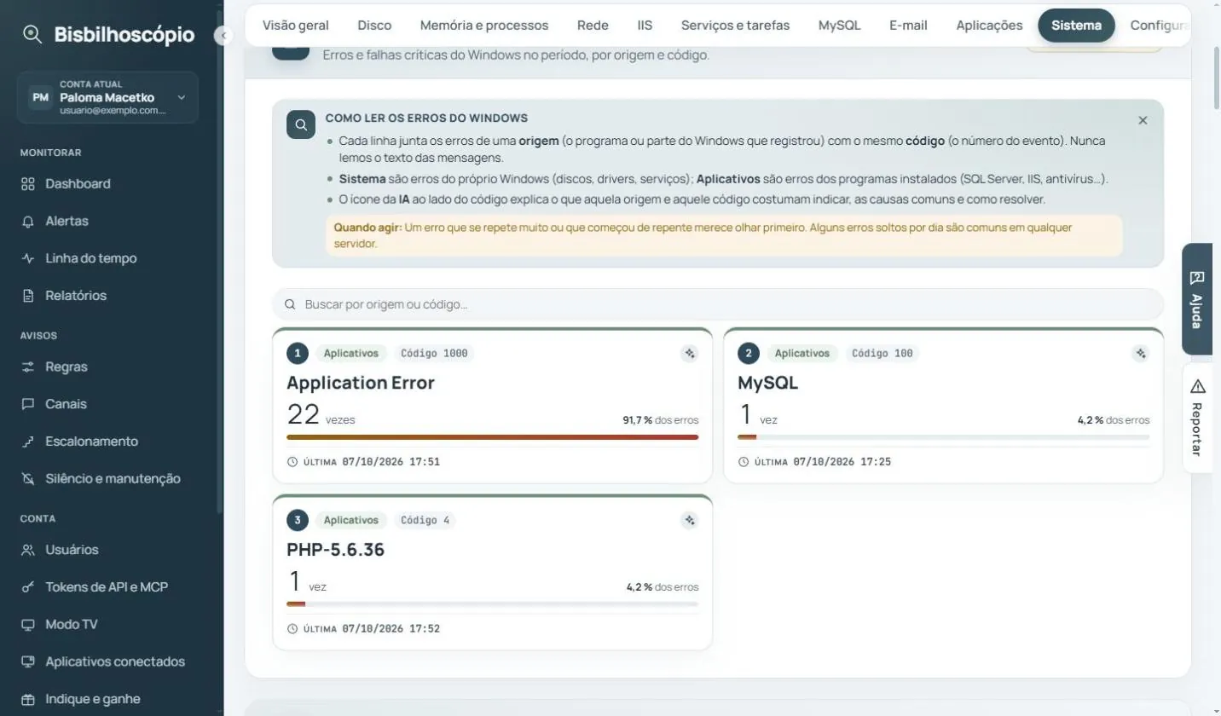Open the AI explanation for Application Error
Viewport: 1221px width, 716px height.
[x=690, y=353]
